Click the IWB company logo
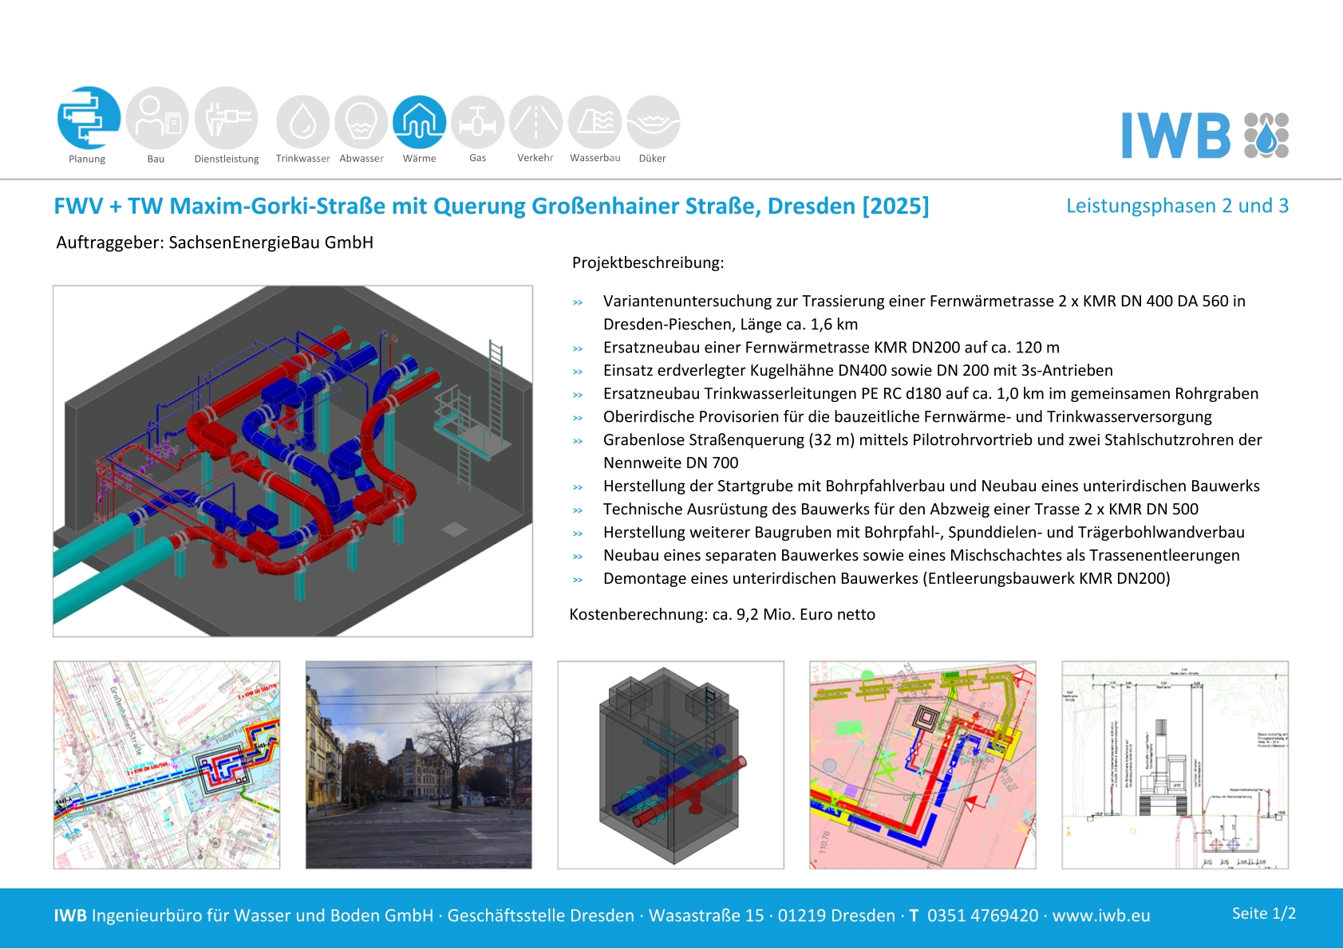1343x949 pixels. [x=1204, y=136]
